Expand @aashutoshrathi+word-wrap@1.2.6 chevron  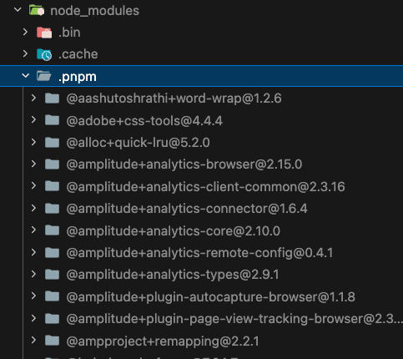(33, 98)
